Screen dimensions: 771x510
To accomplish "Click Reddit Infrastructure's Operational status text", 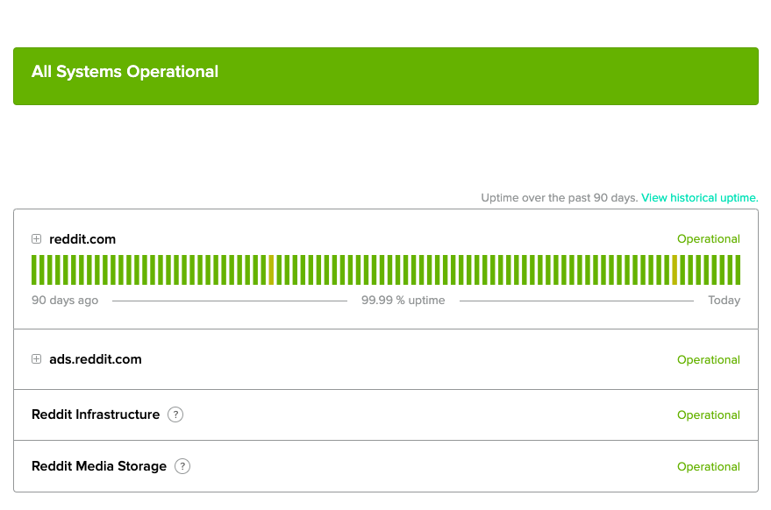I will click(708, 415).
